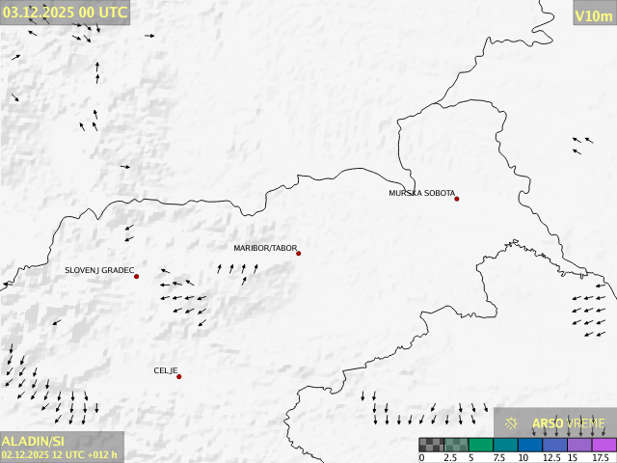Select the magenta 17.5 legend swatch
The height and width of the screenshot is (463, 617).
(604, 445)
